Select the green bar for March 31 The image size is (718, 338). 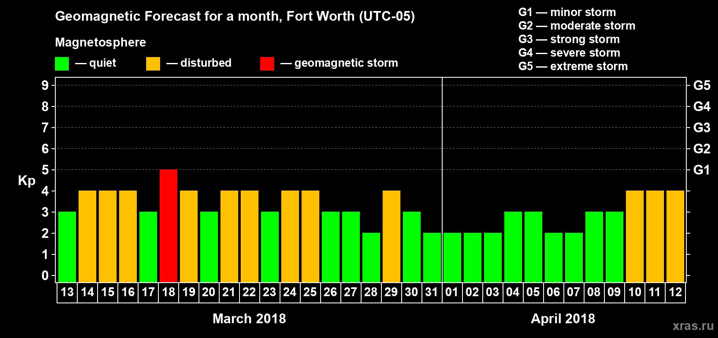pos(432,258)
